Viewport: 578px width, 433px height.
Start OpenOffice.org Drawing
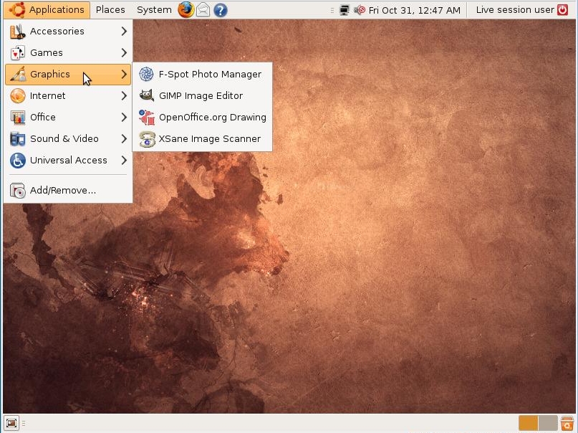point(202,118)
